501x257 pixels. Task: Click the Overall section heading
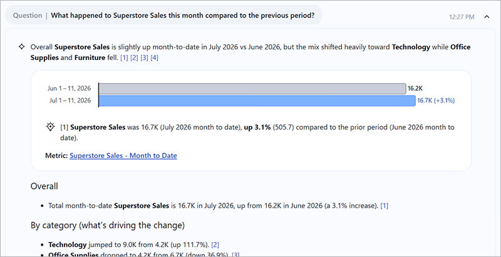pyautogui.click(x=44, y=186)
